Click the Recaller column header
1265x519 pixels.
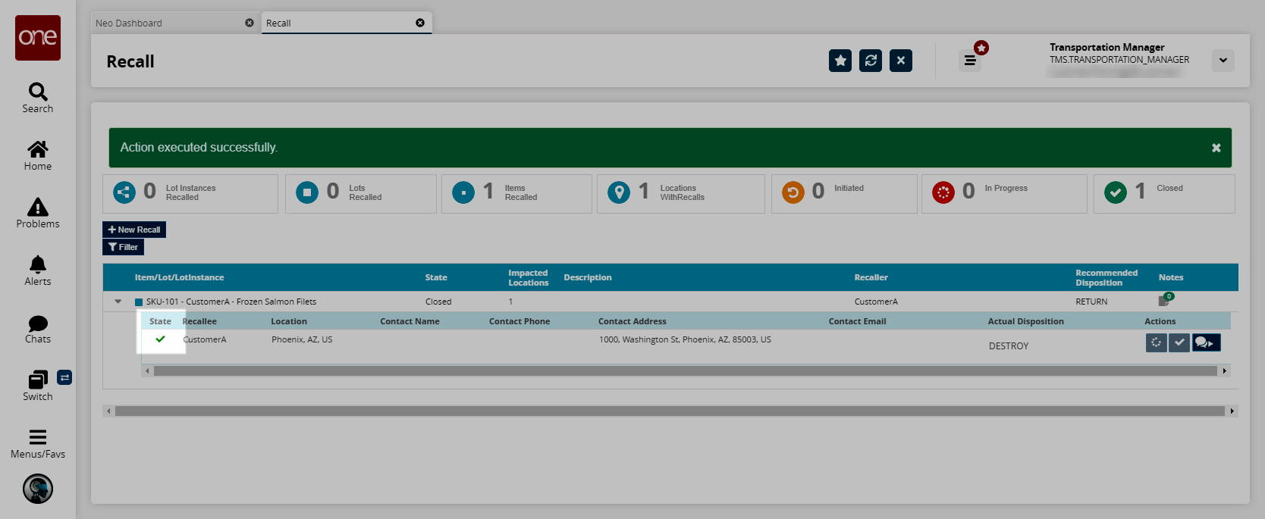(x=871, y=277)
